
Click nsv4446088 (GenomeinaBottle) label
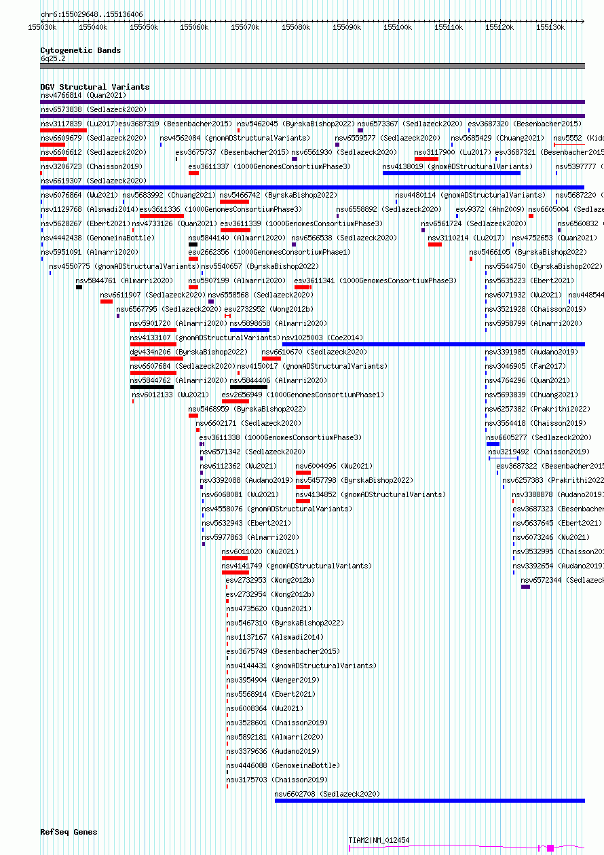(x=283, y=765)
